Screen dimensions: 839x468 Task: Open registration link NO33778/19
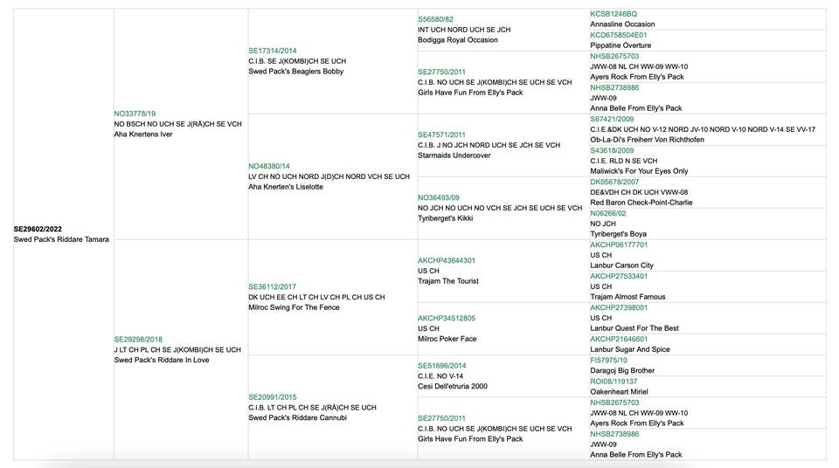point(135,114)
